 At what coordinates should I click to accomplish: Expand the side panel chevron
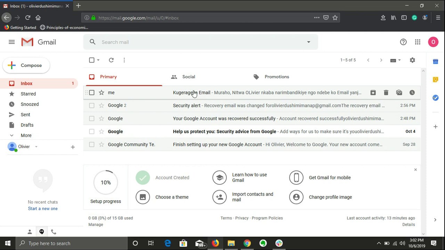435,220
